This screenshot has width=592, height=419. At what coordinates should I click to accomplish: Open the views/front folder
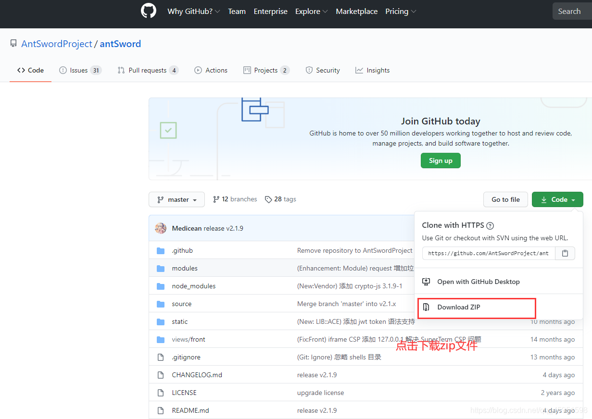189,339
